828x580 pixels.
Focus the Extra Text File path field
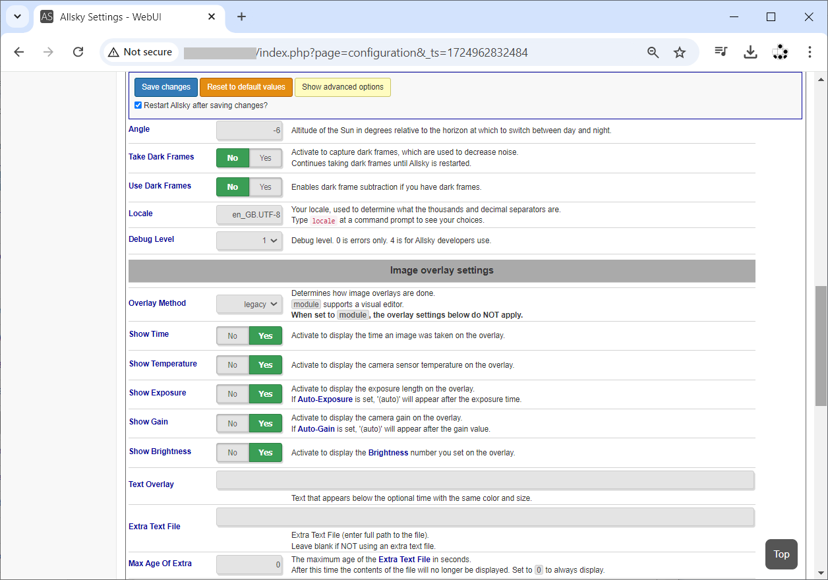pos(485,517)
